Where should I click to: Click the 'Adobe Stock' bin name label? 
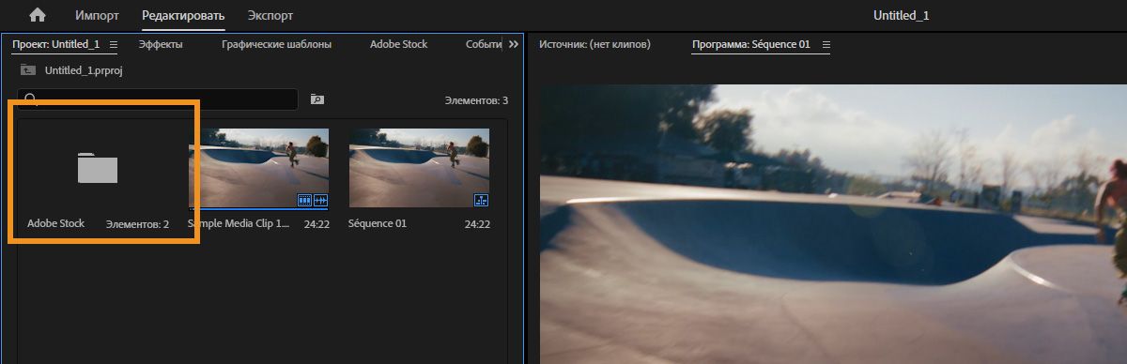55,223
